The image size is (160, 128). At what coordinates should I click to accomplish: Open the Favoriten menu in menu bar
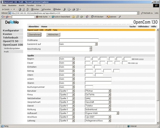[30, 6]
